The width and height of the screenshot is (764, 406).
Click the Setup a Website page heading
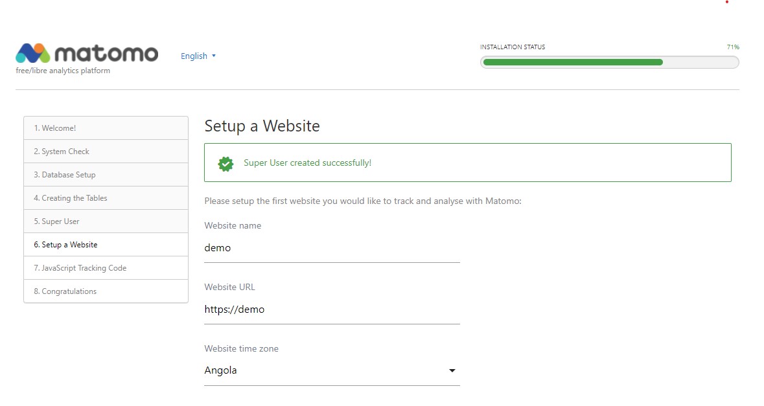262,126
